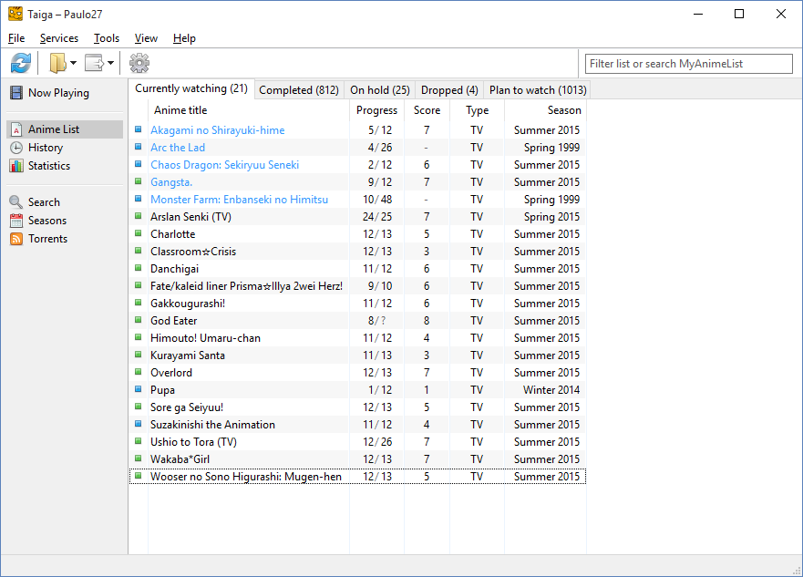Click the Overlord progress cell 12/13

[x=376, y=373]
